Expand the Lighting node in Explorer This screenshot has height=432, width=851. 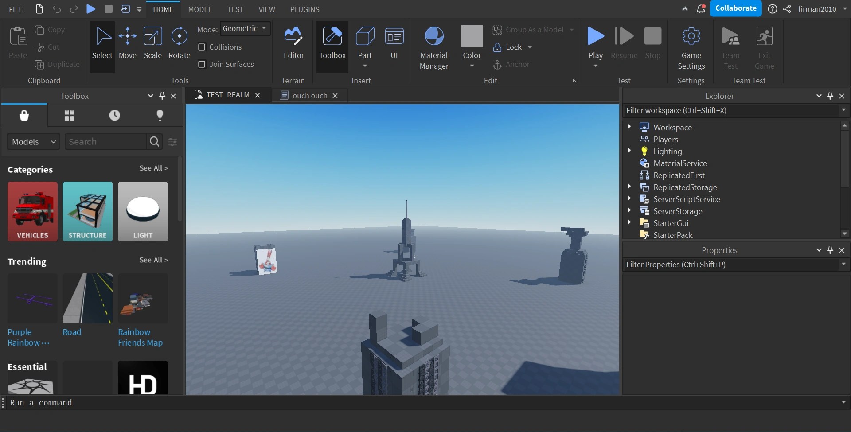pyautogui.click(x=630, y=151)
